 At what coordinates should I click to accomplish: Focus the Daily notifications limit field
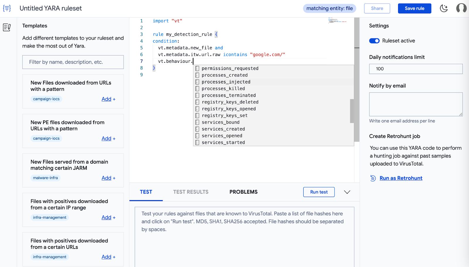(416, 69)
